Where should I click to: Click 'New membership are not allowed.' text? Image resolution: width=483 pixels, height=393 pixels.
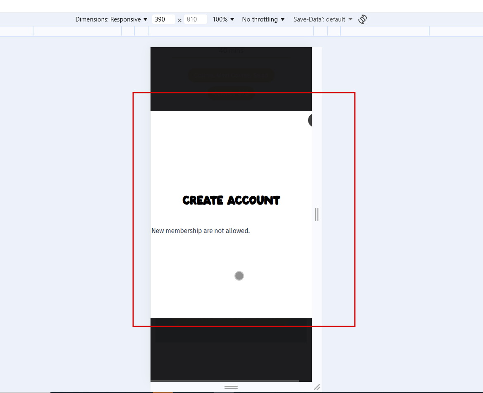(201, 231)
